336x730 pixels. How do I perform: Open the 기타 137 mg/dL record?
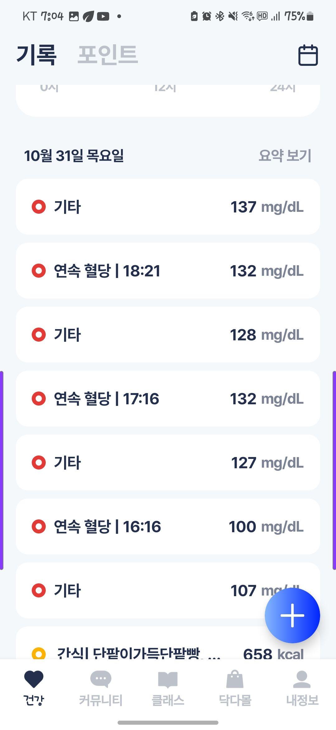168,207
